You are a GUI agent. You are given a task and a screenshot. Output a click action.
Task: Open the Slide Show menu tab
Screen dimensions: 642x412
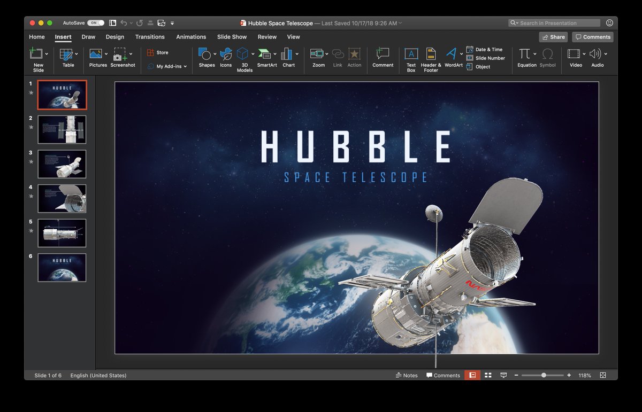232,36
